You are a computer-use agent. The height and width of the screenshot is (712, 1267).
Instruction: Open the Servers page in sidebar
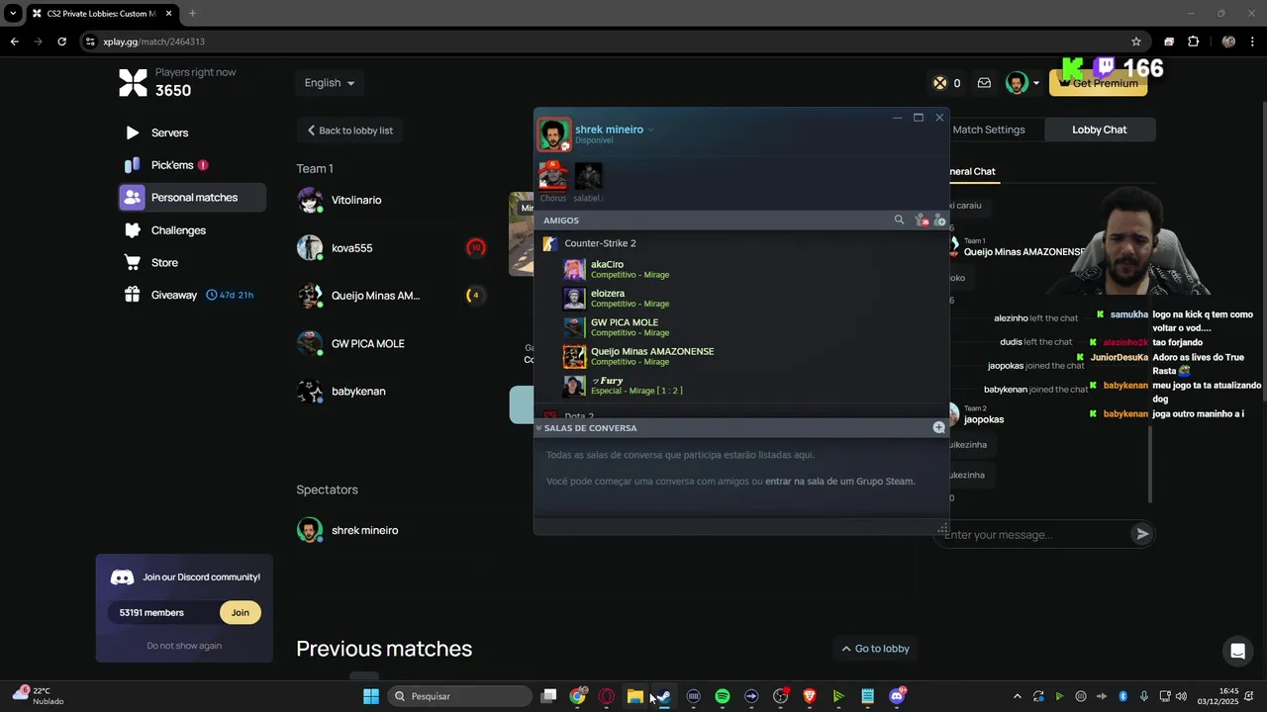(x=169, y=133)
